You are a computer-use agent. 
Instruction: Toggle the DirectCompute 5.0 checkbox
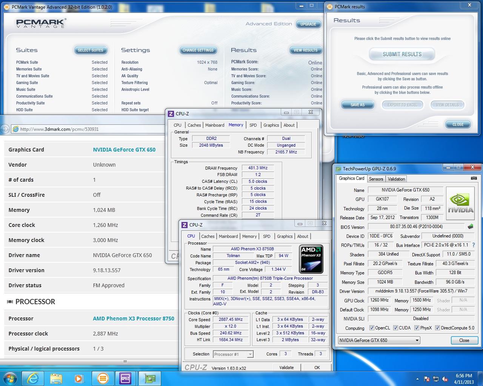coord(438,328)
